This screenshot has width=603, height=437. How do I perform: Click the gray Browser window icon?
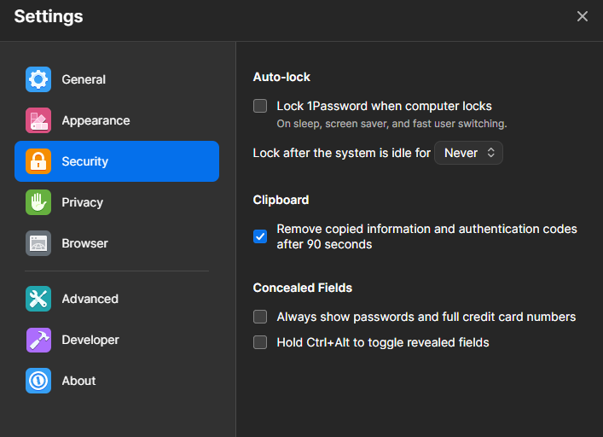coord(38,243)
